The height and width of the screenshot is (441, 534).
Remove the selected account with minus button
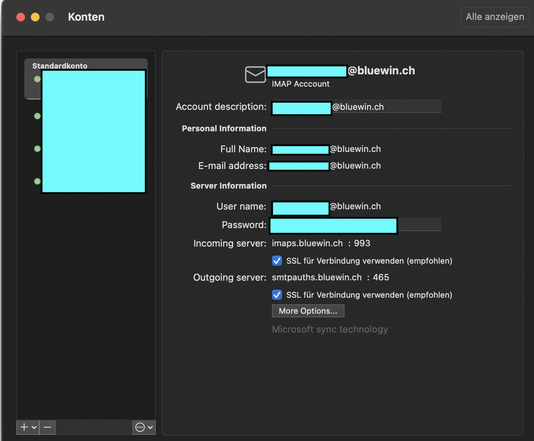47,427
